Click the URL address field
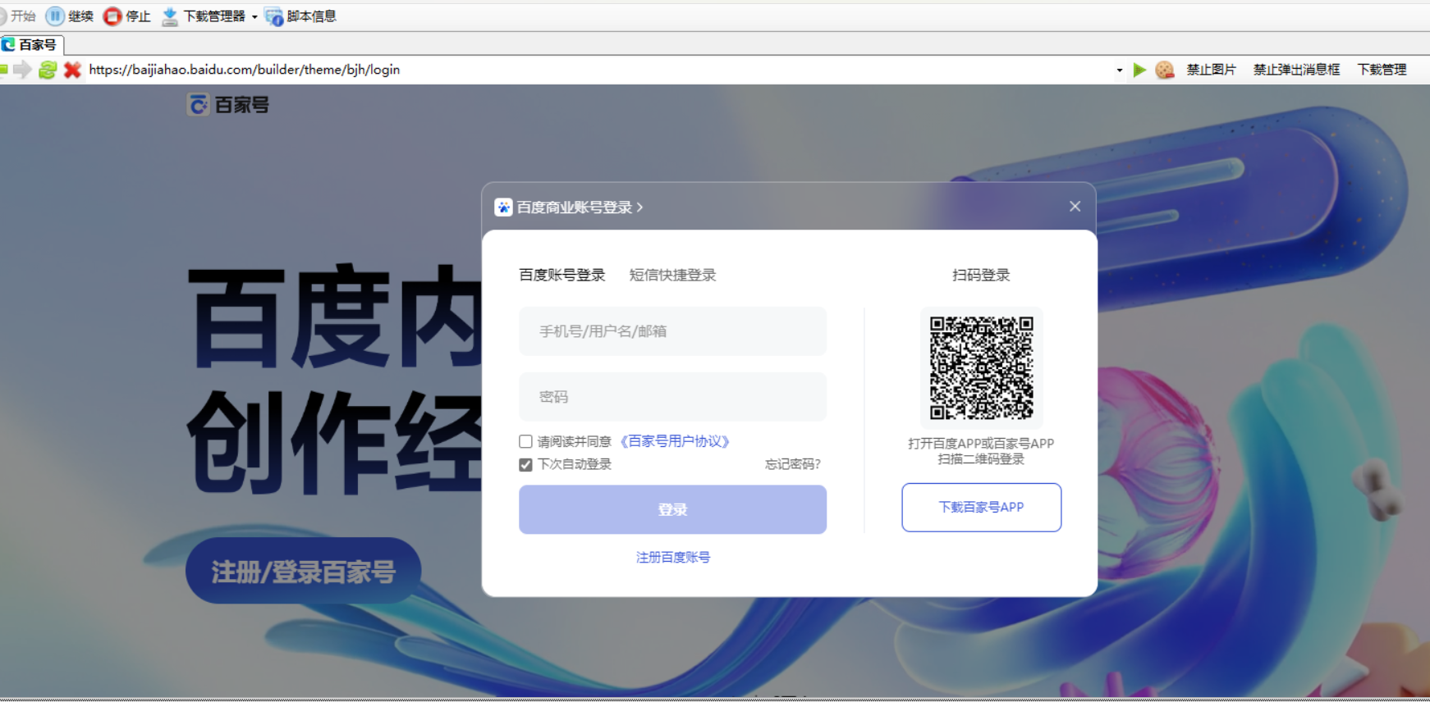 click(x=598, y=70)
